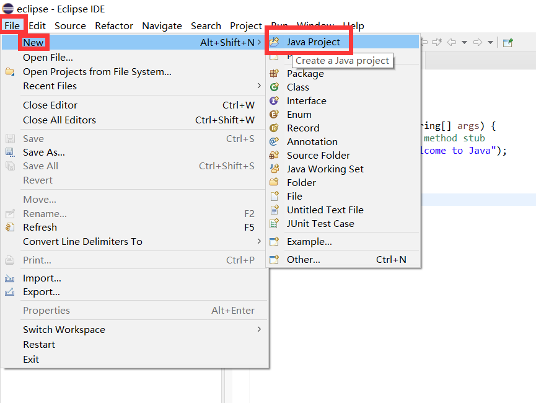
Task: Click the Source Folder icon
Action: coord(274,155)
